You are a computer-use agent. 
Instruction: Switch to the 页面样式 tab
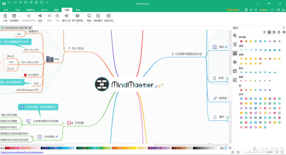[x=30, y=10]
